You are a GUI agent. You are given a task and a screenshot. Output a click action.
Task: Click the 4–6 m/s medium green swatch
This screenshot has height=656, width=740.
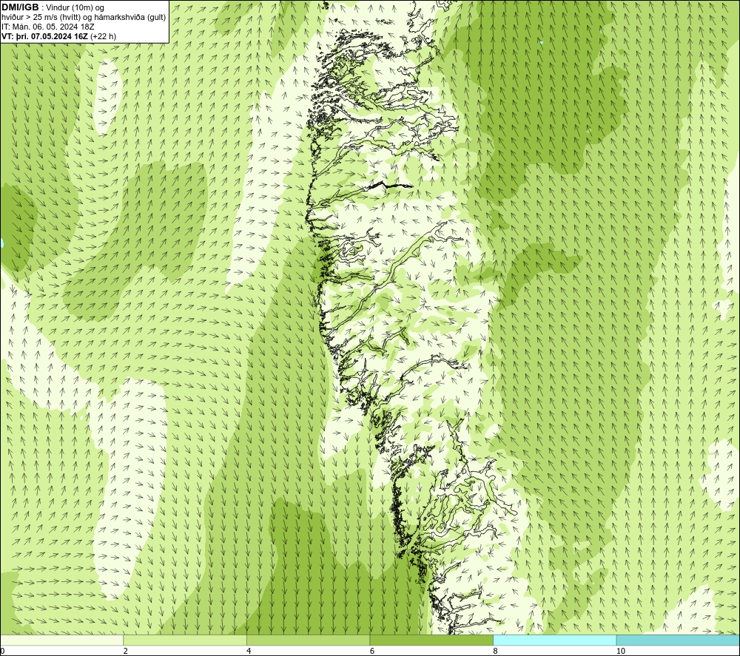click(308, 640)
